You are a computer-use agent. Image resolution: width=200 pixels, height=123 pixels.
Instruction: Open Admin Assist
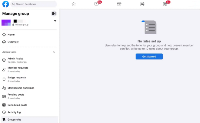[x=29, y=60]
